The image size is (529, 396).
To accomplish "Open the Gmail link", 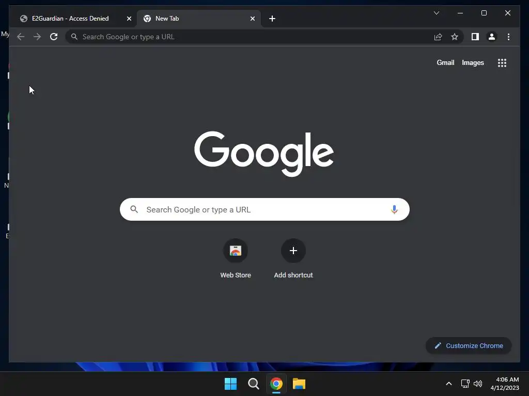I will tap(445, 62).
